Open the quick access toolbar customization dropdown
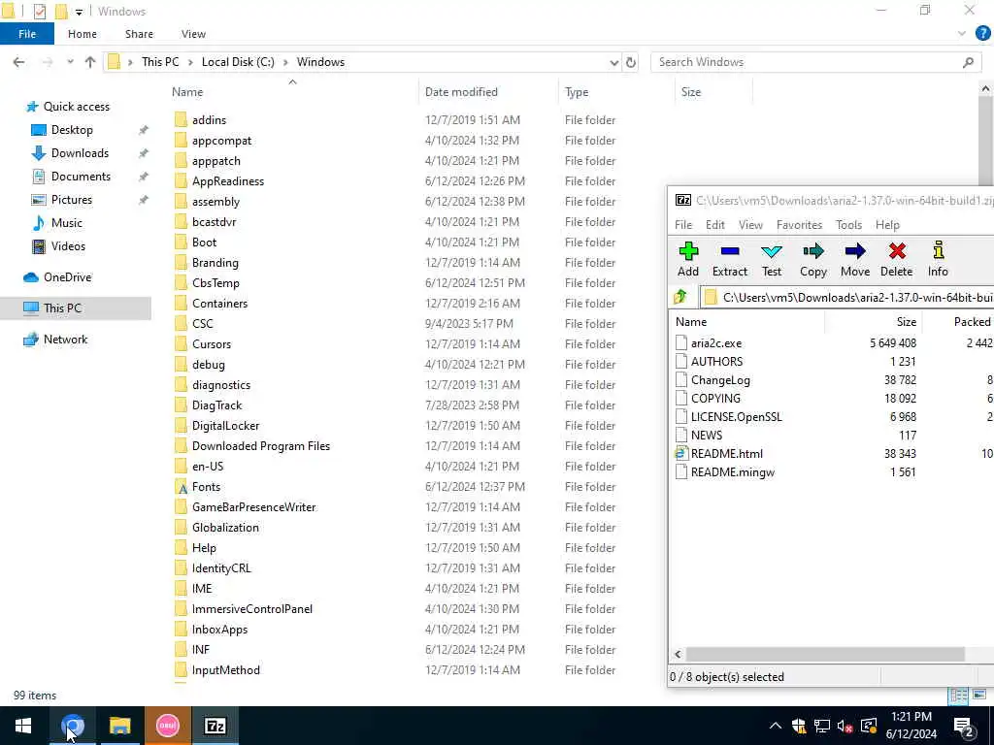Screen dimensions: 994x745 pos(79,12)
